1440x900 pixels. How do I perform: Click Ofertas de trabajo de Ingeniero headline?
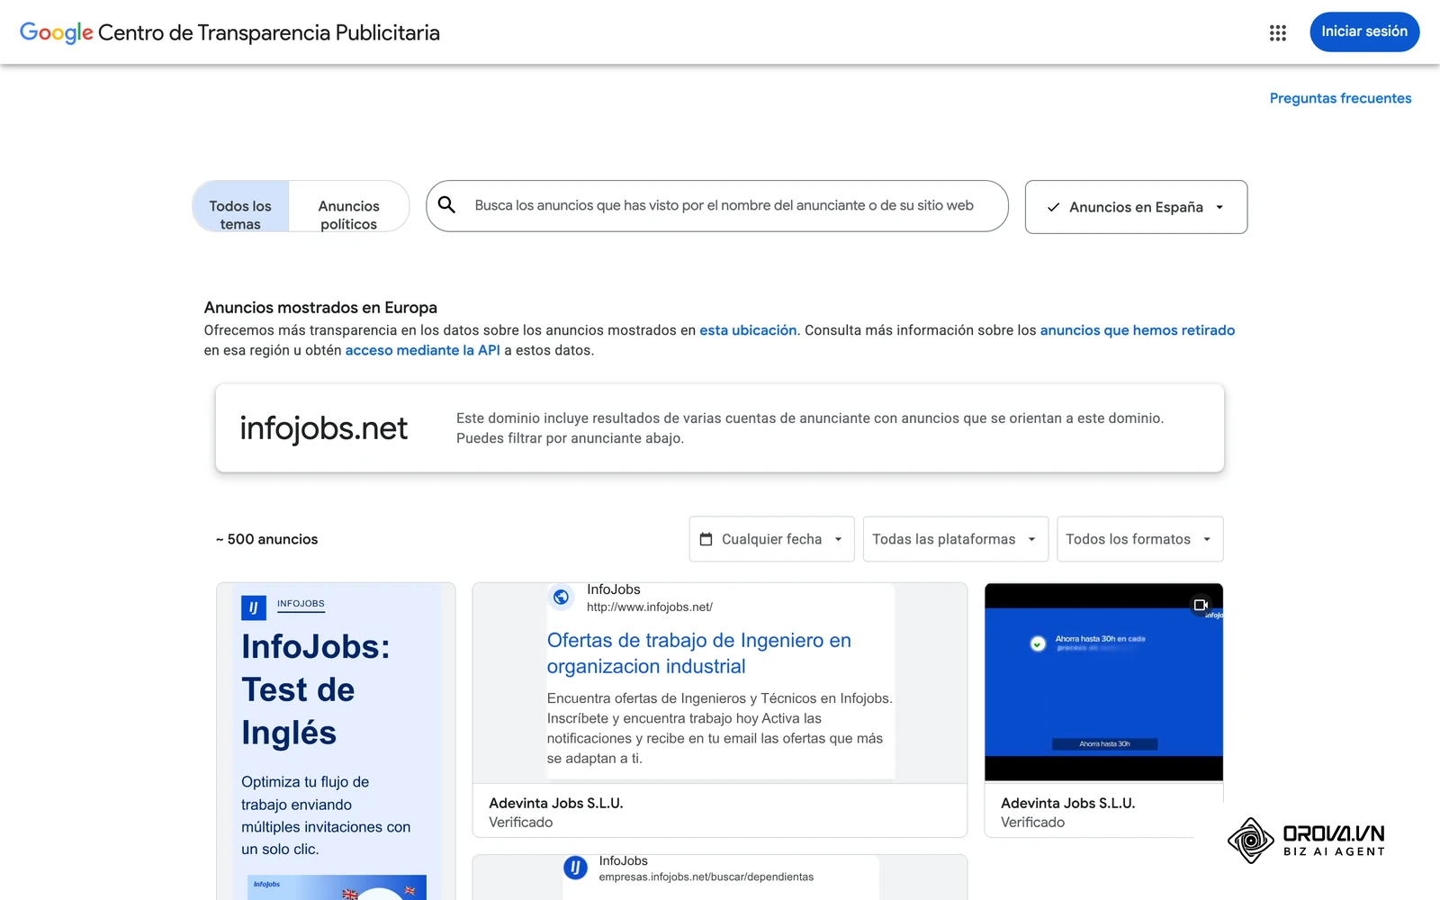click(x=698, y=653)
